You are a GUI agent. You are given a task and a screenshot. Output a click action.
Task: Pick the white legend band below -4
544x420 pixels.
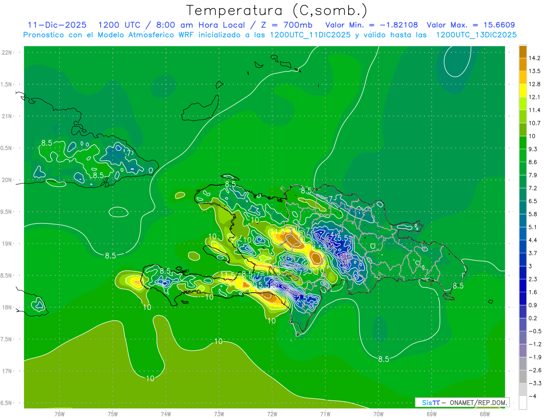coord(523,403)
